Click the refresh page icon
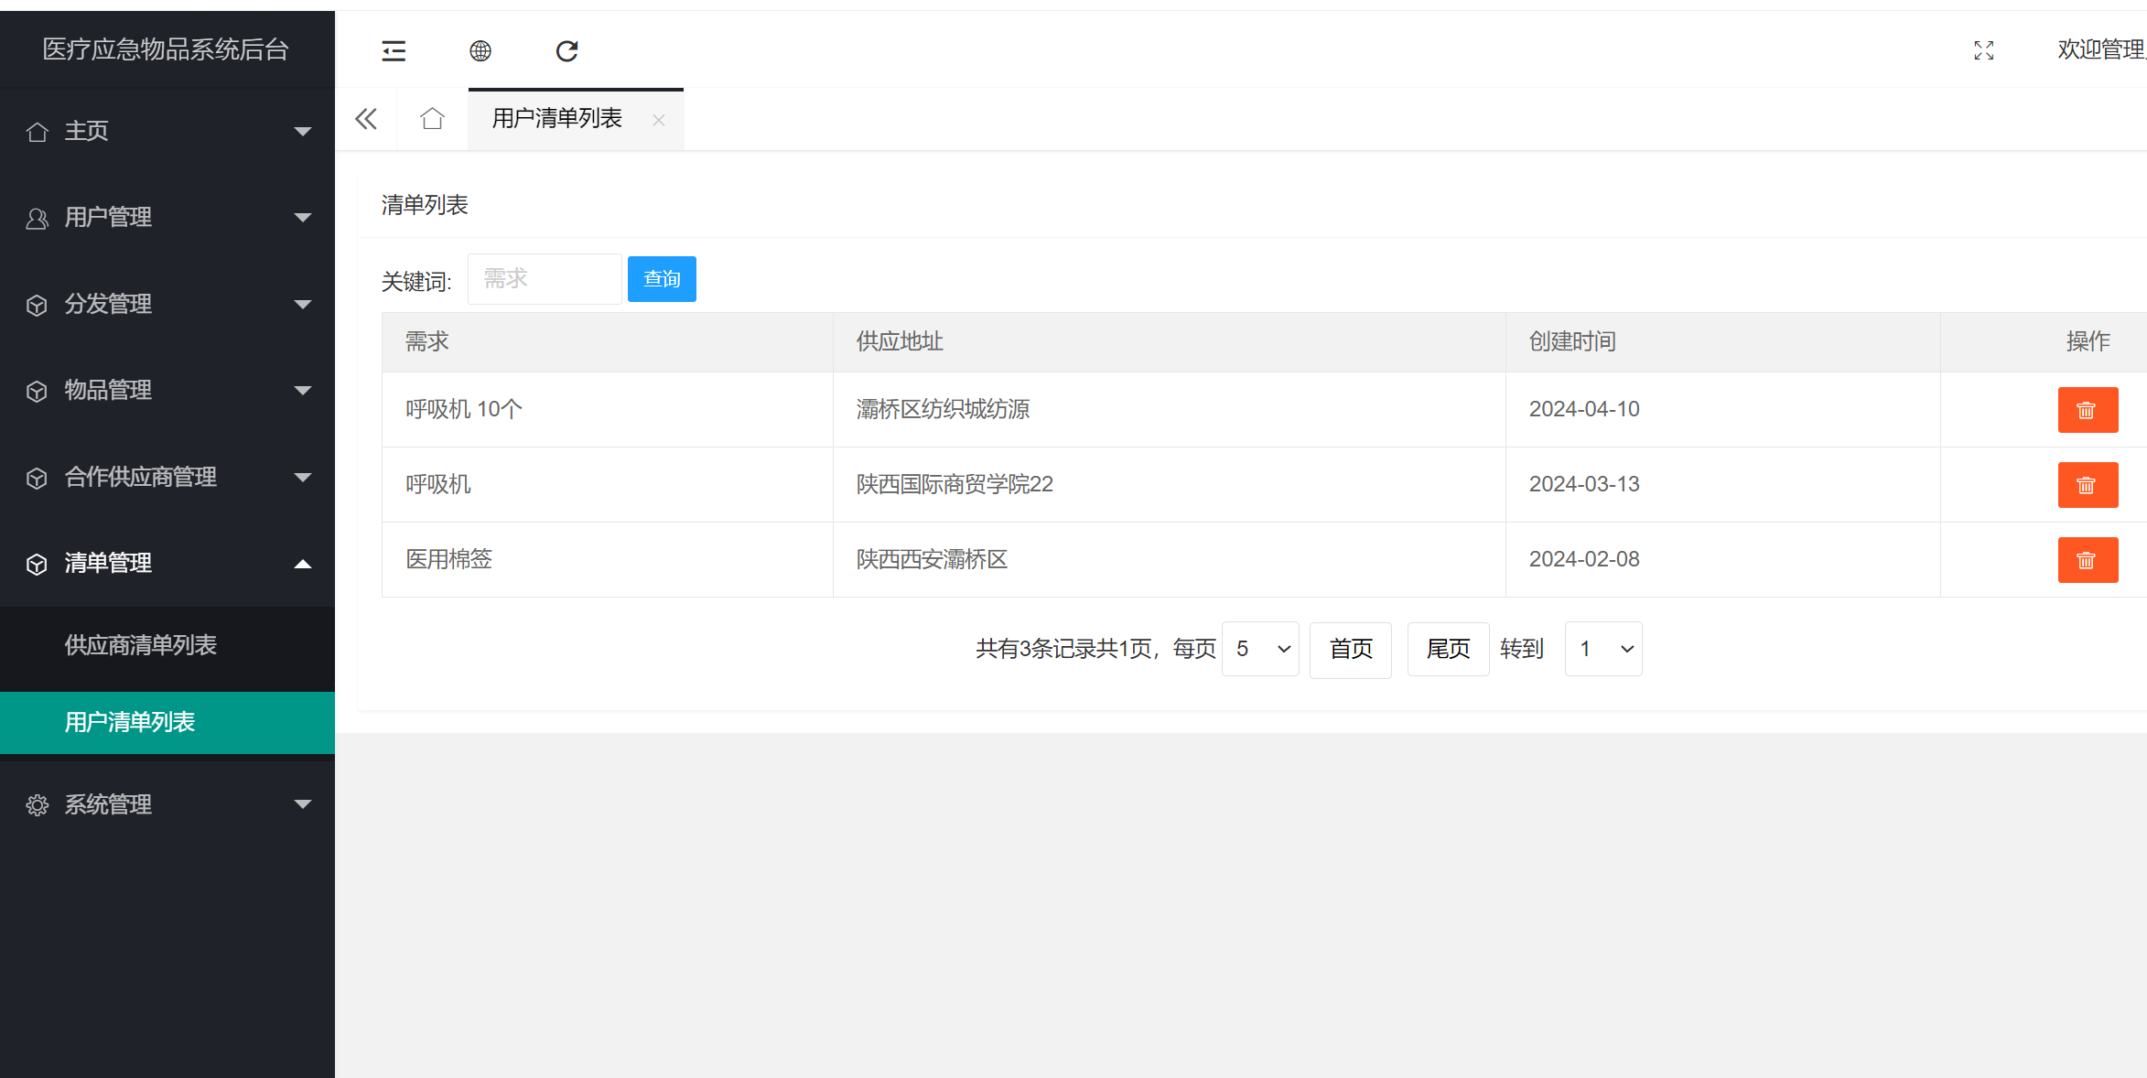Screen dimensions: 2147x1078 click(x=566, y=50)
